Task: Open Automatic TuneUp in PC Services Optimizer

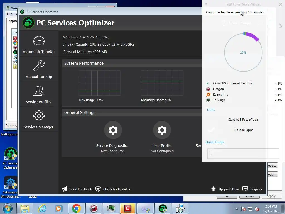Action: click(x=39, y=44)
